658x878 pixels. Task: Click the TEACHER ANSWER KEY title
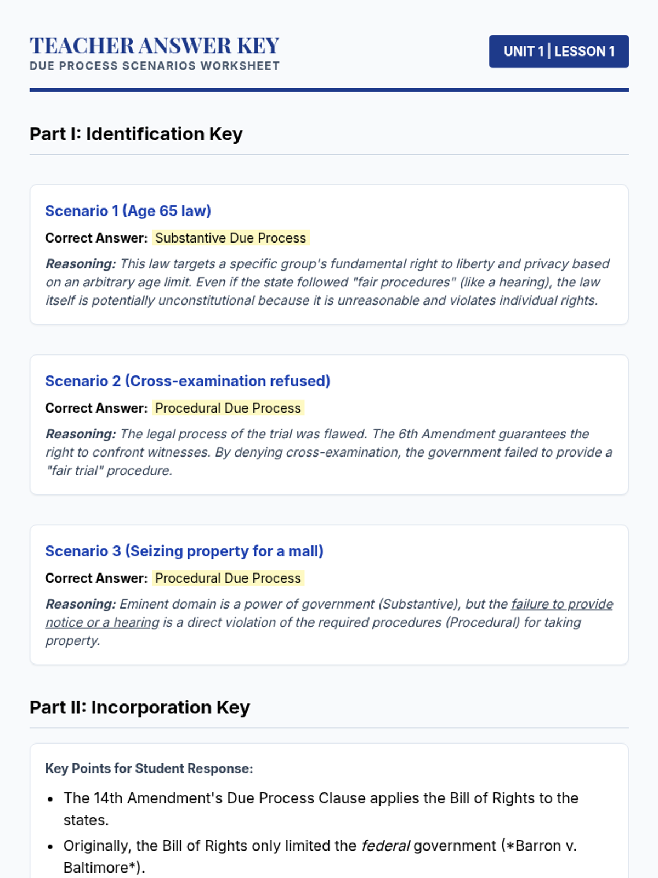pyautogui.click(x=155, y=46)
